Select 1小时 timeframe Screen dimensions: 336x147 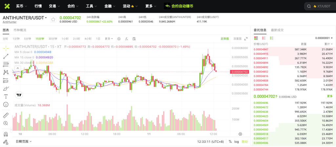pyautogui.click(x=65, y=39)
